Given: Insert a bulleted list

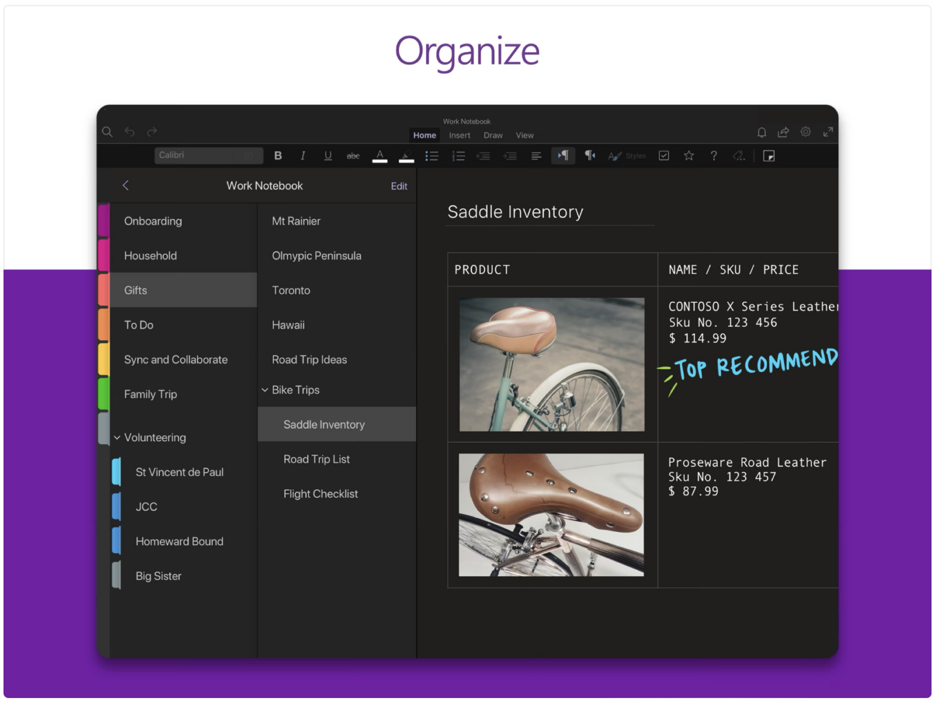Looking at the screenshot, I should pyautogui.click(x=432, y=156).
